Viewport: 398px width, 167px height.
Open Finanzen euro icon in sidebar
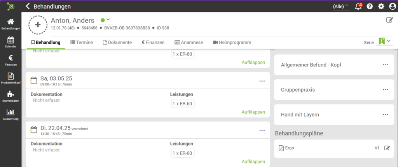pyautogui.click(x=11, y=60)
